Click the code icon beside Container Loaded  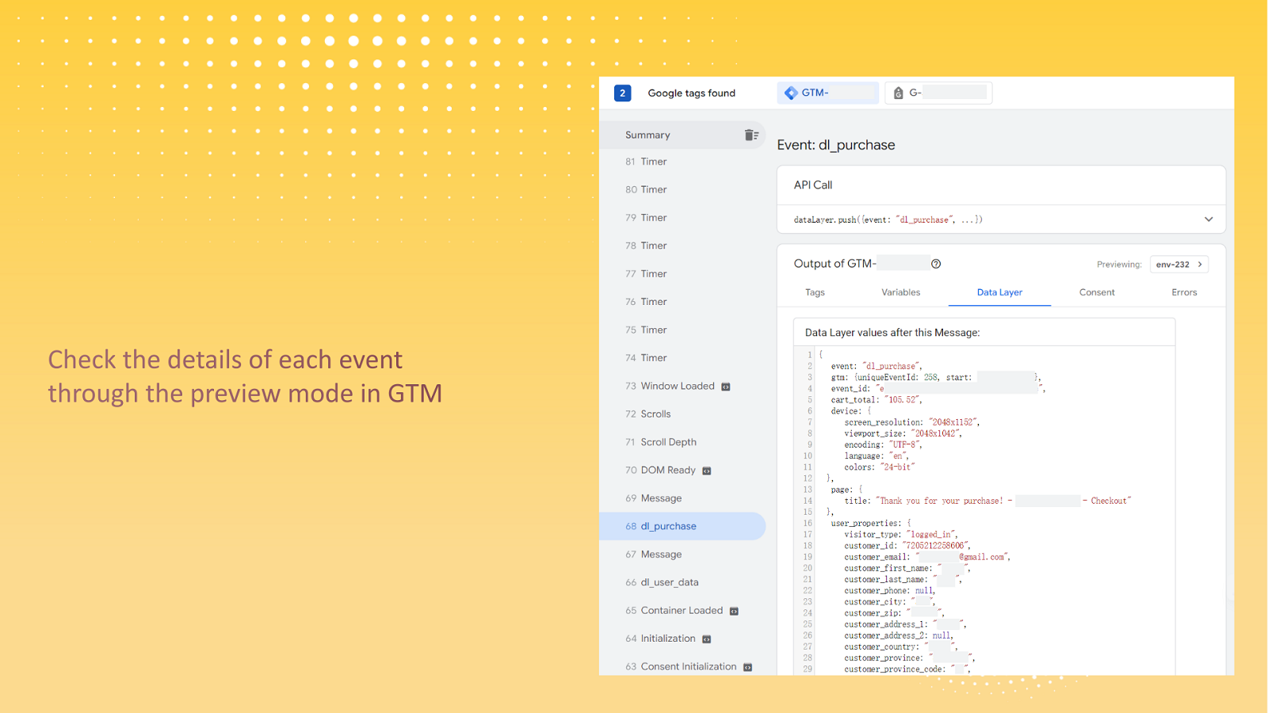(x=734, y=611)
